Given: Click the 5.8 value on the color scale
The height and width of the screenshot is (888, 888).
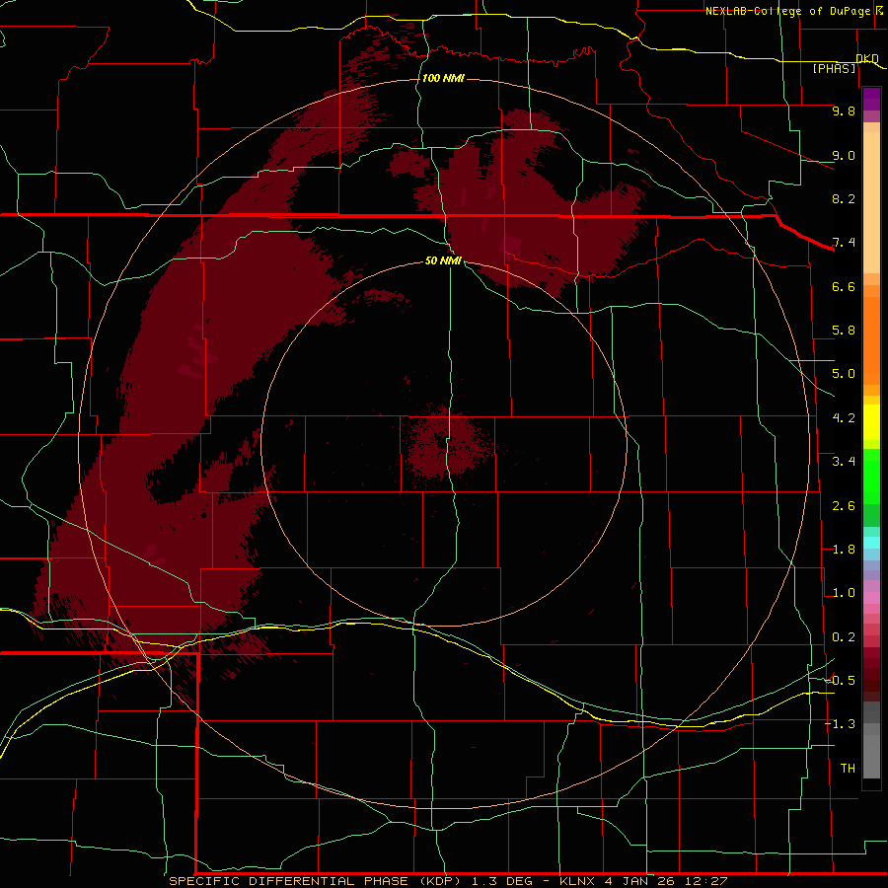Looking at the screenshot, I should pyautogui.click(x=844, y=331).
